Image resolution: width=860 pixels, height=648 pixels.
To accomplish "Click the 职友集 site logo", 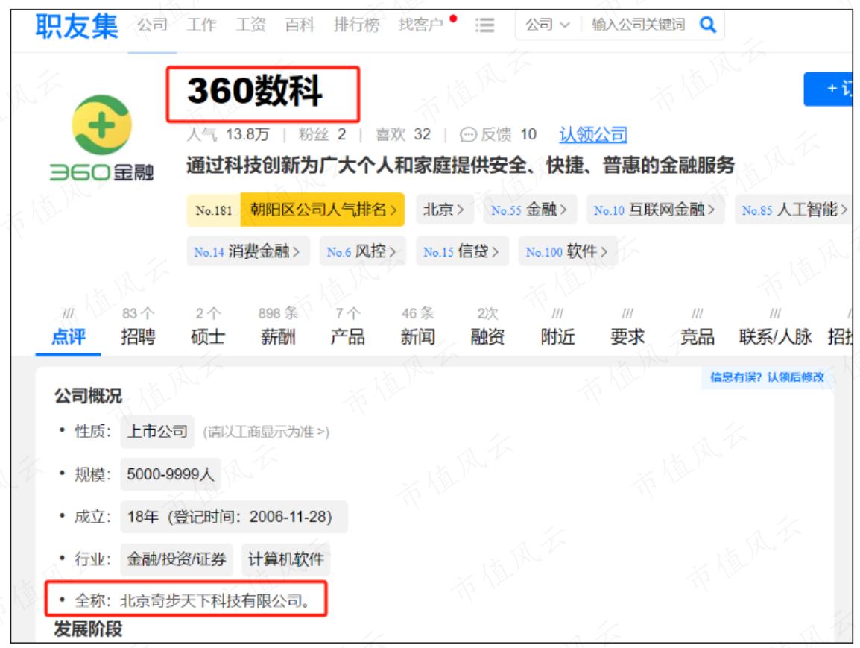I will [x=77, y=26].
